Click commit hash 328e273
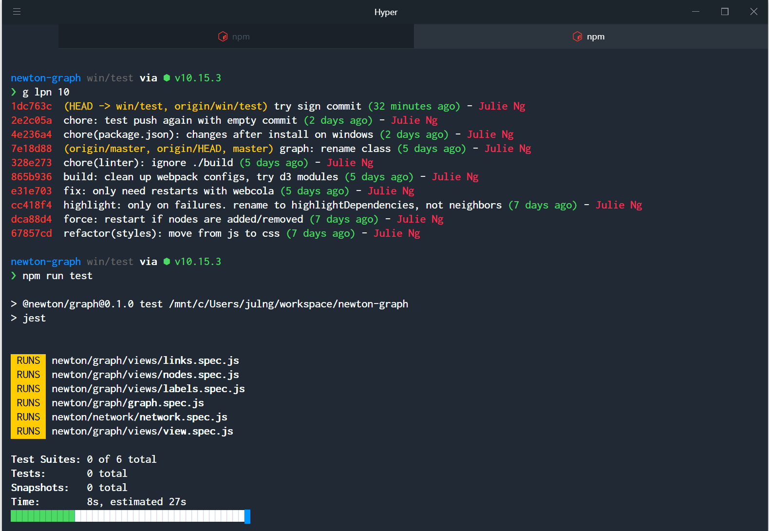 32,163
